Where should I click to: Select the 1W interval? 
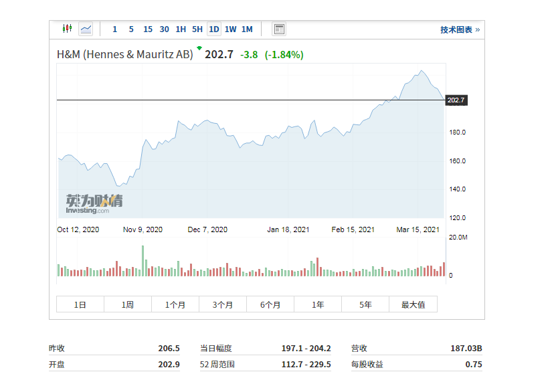click(231, 29)
